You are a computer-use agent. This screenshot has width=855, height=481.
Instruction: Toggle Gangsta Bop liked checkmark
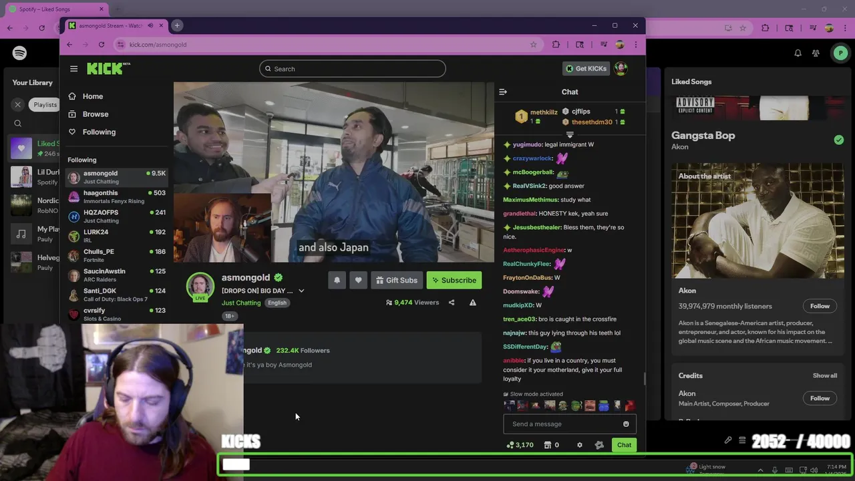(838, 140)
